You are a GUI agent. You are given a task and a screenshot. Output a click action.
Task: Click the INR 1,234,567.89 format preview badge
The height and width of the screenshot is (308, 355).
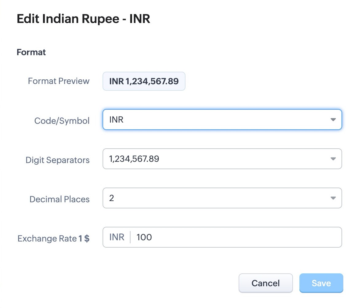pos(144,81)
